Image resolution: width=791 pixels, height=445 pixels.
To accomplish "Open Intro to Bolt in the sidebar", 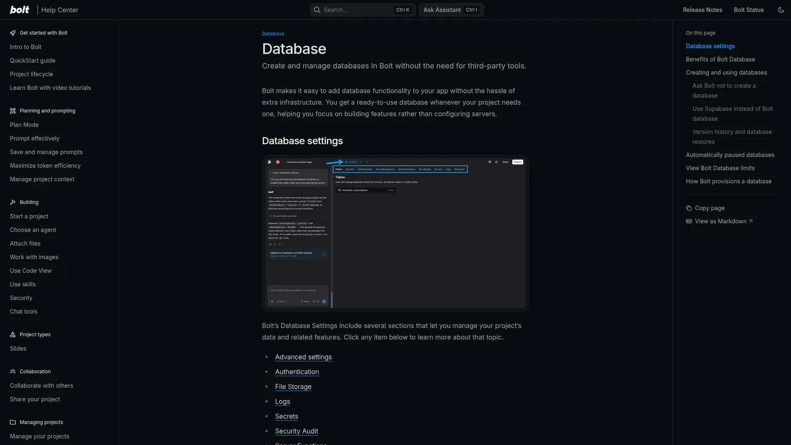I will pos(26,47).
